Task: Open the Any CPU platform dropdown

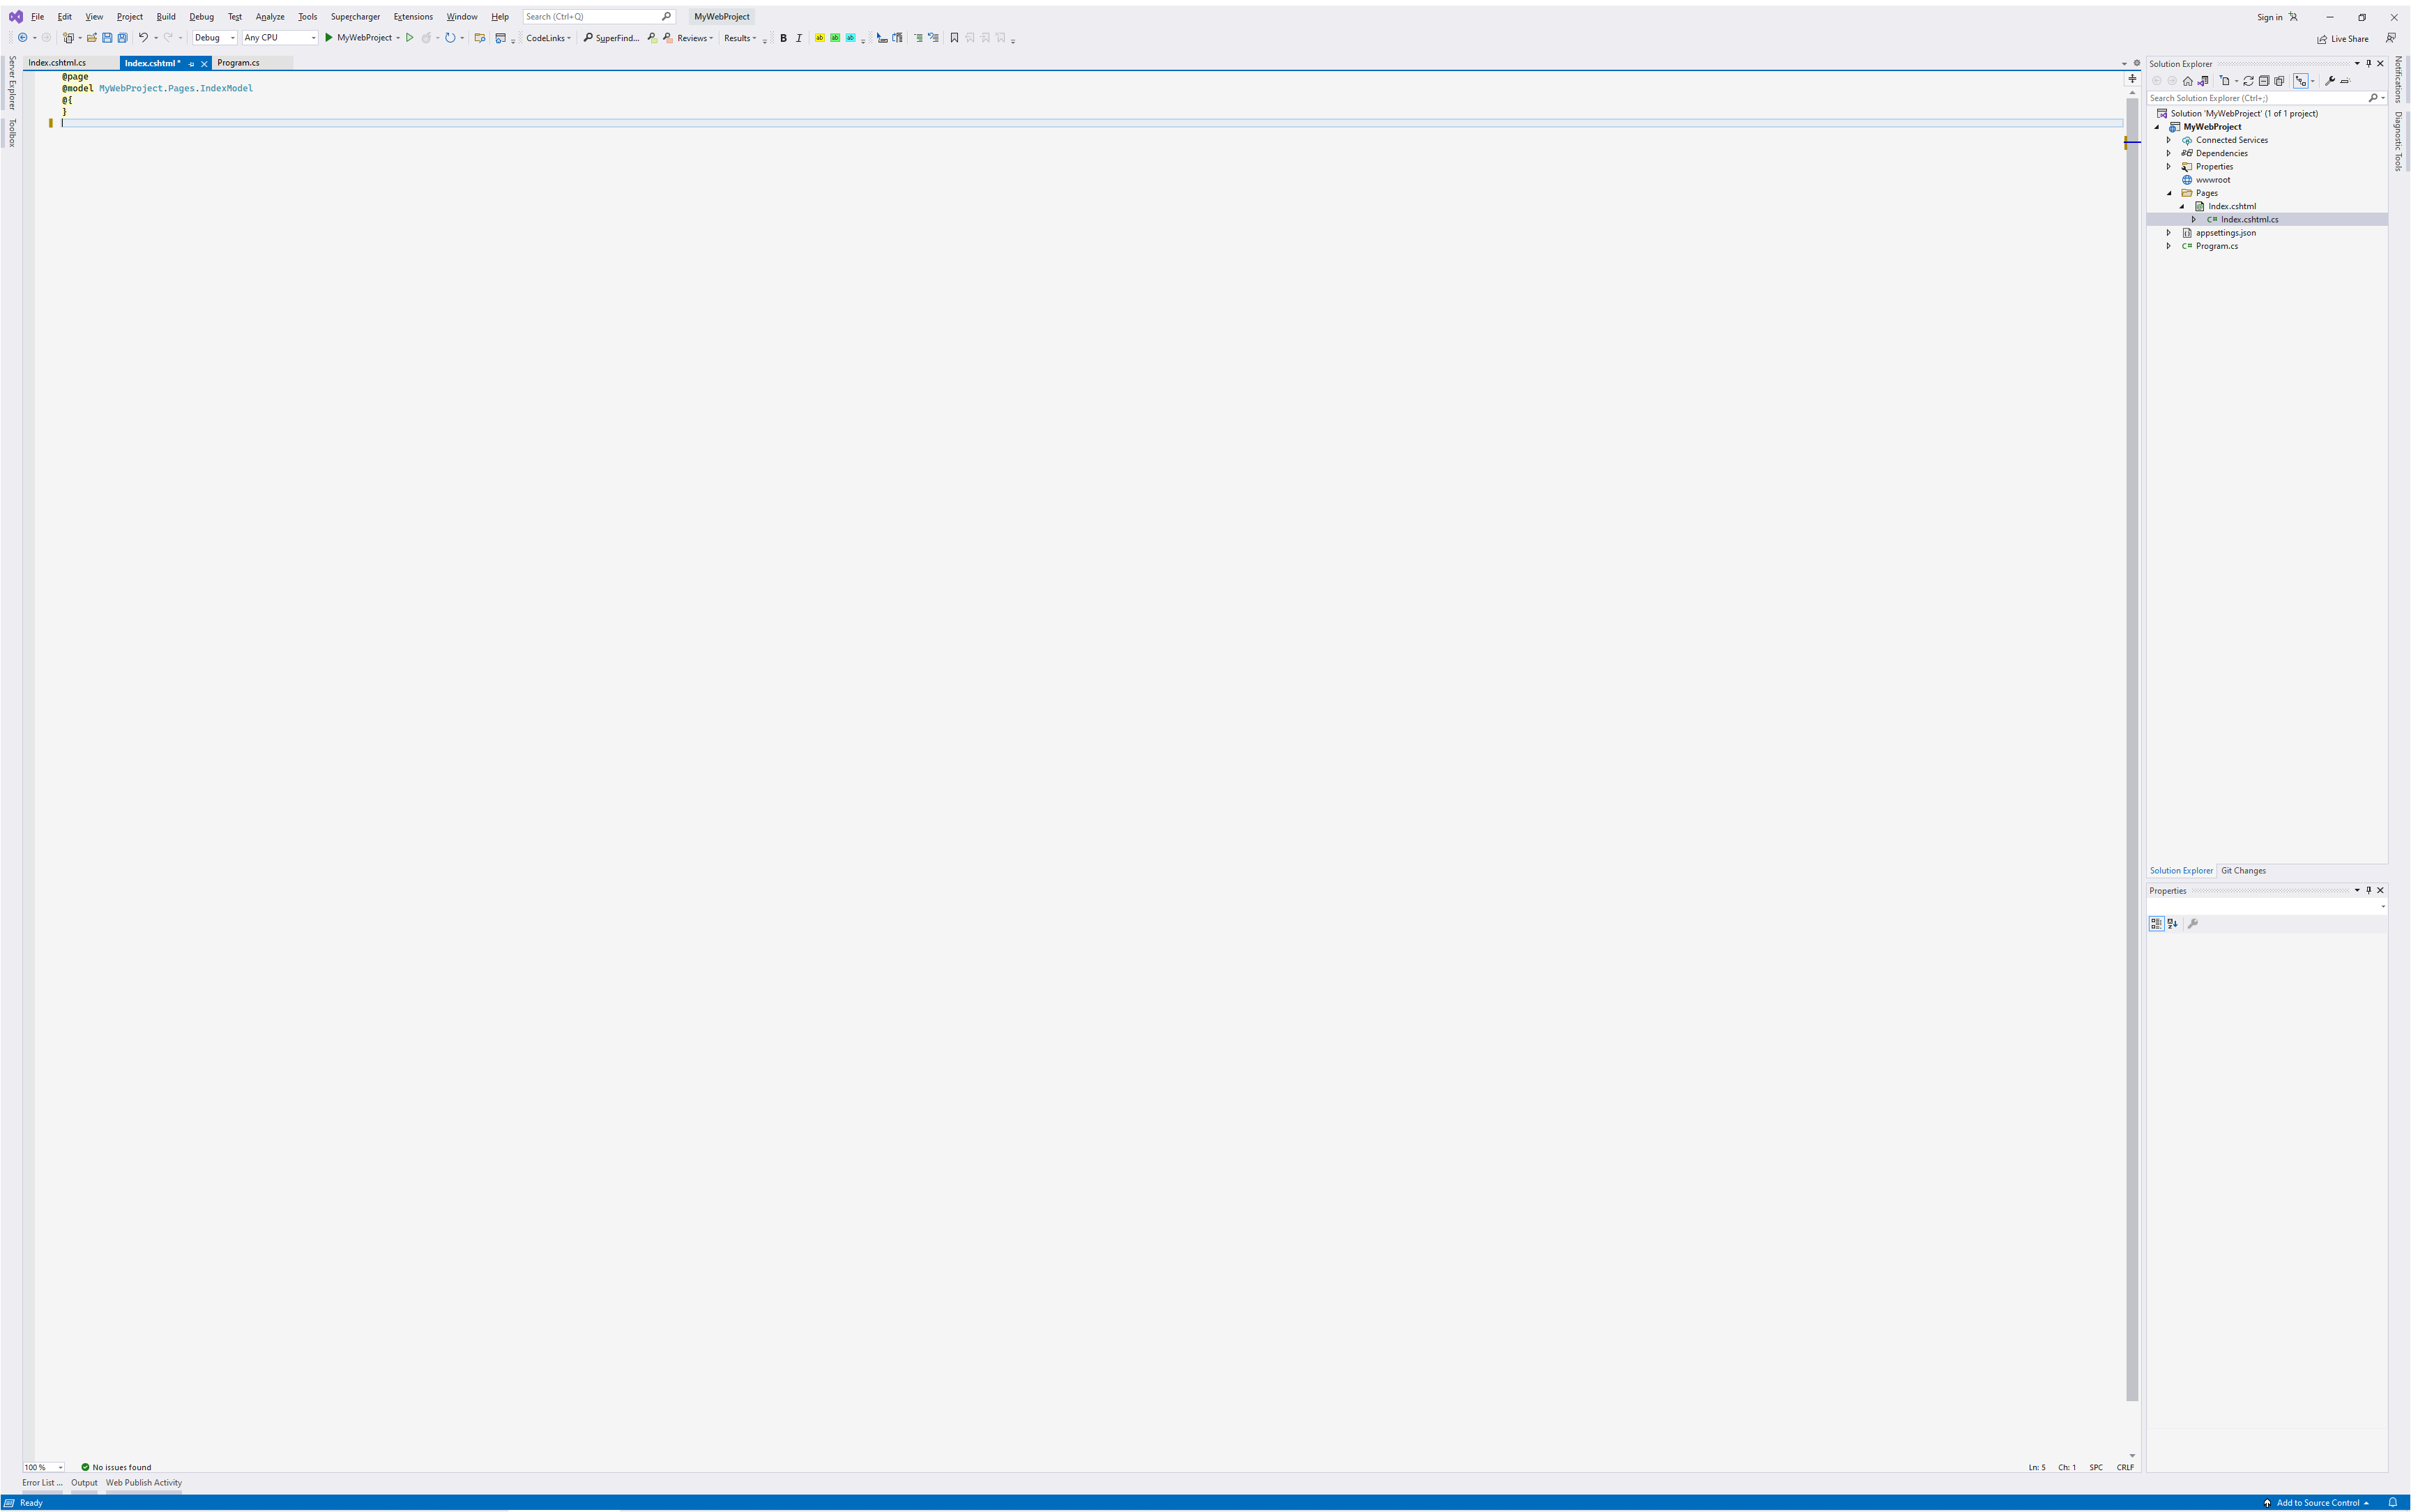Action: pos(279,38)
